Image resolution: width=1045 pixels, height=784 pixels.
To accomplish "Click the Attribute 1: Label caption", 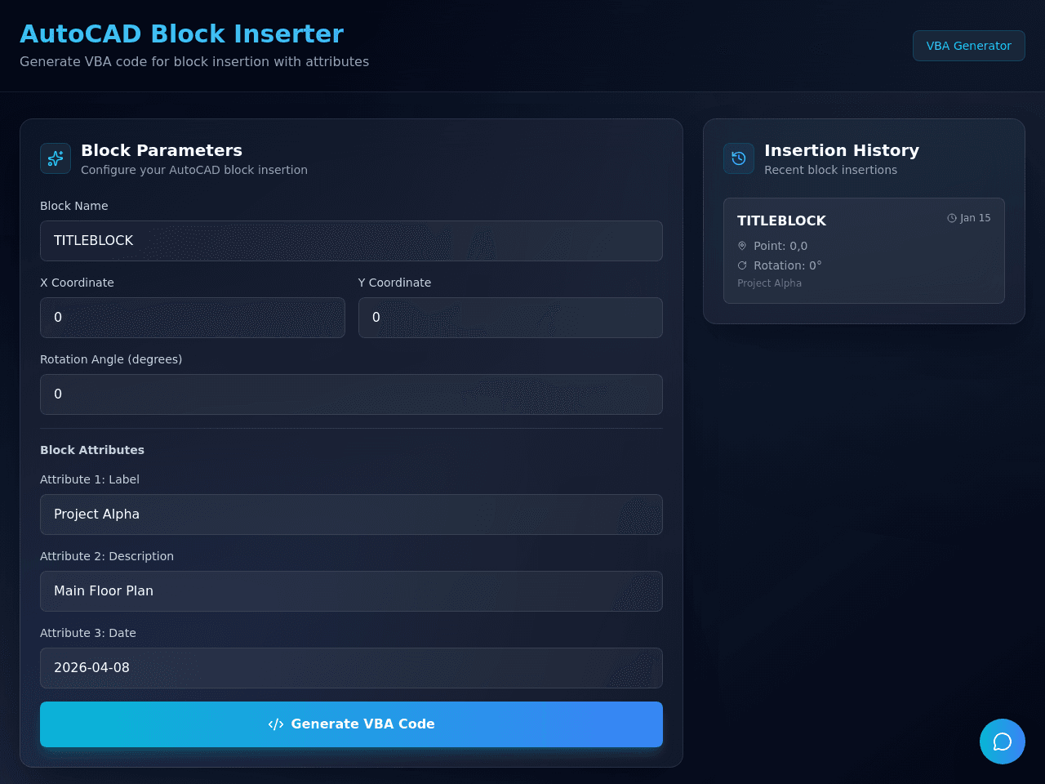I will pyautogui.click(x=90, y=479).
